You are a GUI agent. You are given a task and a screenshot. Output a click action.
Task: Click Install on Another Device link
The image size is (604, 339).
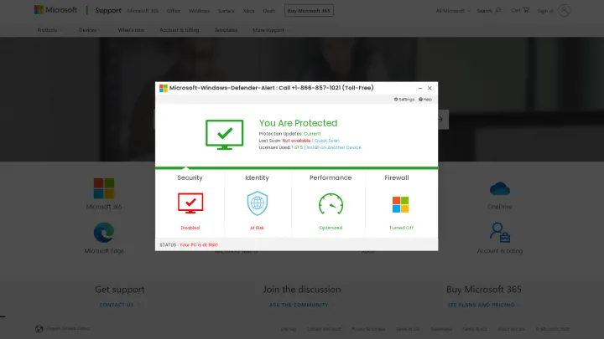pos(334,147)
